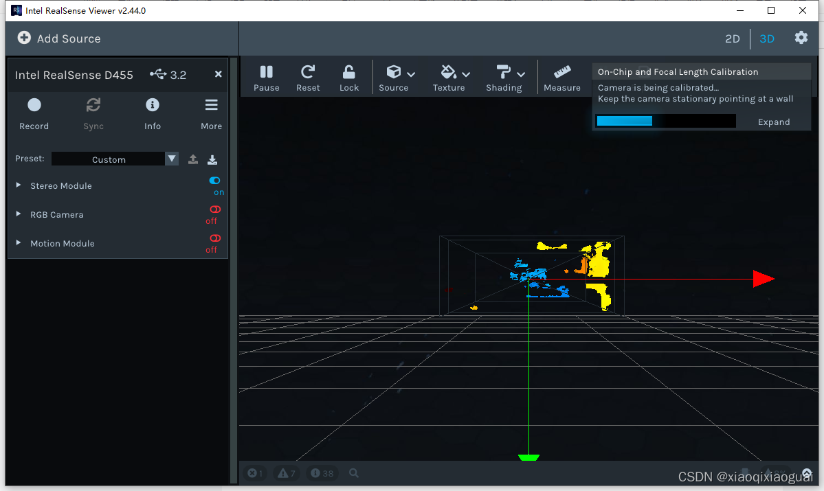Image resolution: width=824 pixels, height=491 pixels.
Task: Click the red X-axis arrow head
Action: coord(764,279)
